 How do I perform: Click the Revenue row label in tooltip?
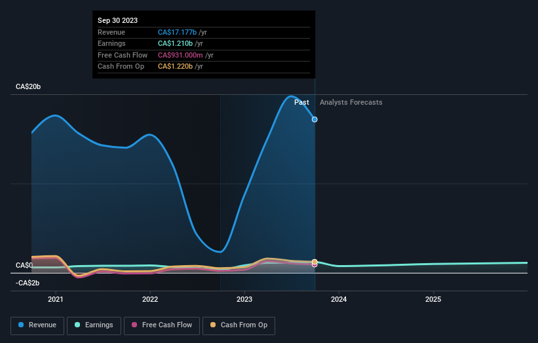click(111, 32)
